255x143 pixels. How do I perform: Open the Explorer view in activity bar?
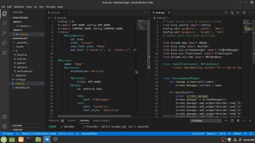coord(4,14)
